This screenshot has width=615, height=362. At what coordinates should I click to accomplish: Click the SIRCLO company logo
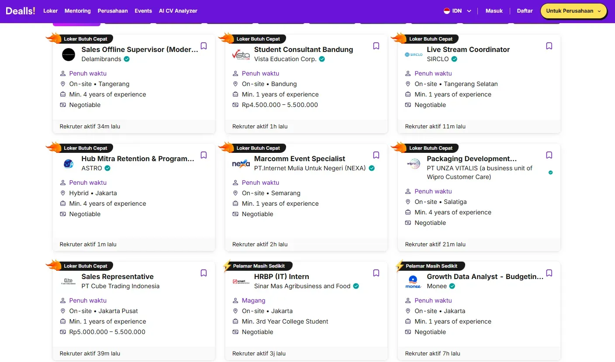pyautogui.click(x=414, y=55)
